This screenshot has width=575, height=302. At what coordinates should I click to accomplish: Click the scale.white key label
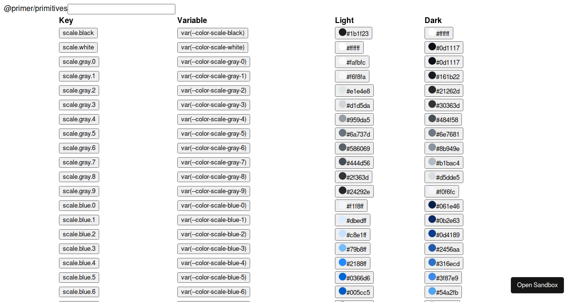[78, 47]
